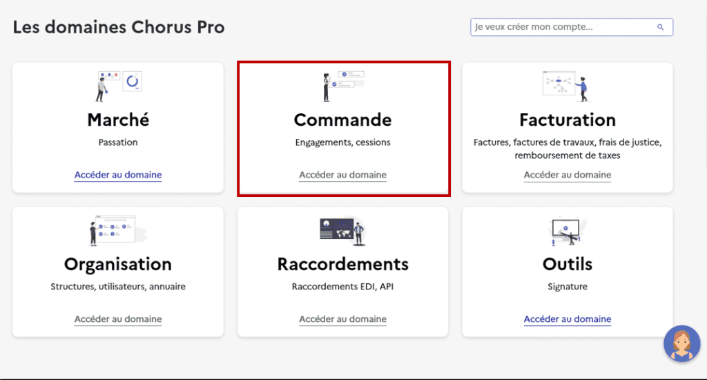Click the Commande card heading
Image resolution: width=707 pixels, height=380 pixels.
point(342,120)
